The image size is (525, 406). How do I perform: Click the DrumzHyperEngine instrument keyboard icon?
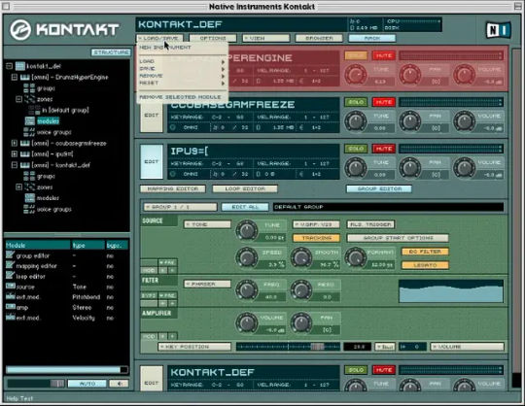pos(25,78)
